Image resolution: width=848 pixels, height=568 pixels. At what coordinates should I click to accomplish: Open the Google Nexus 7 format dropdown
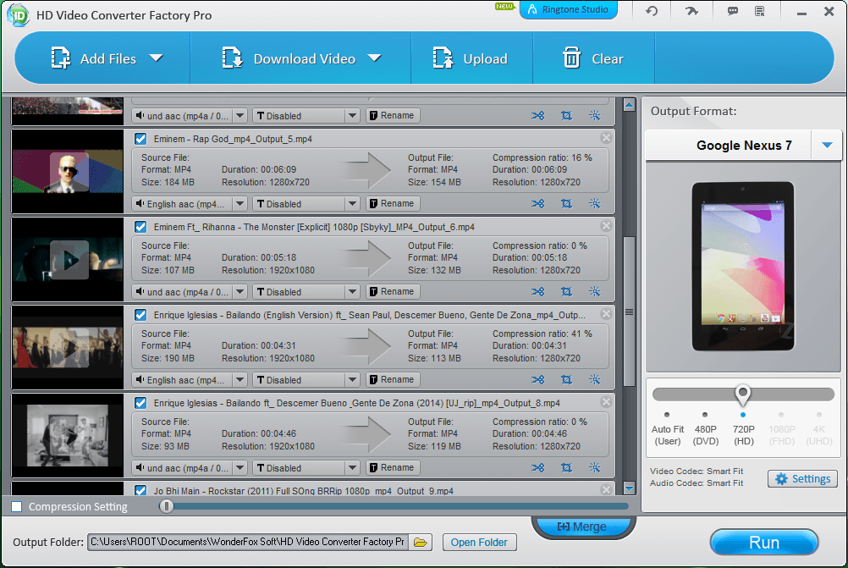point(827,145)
